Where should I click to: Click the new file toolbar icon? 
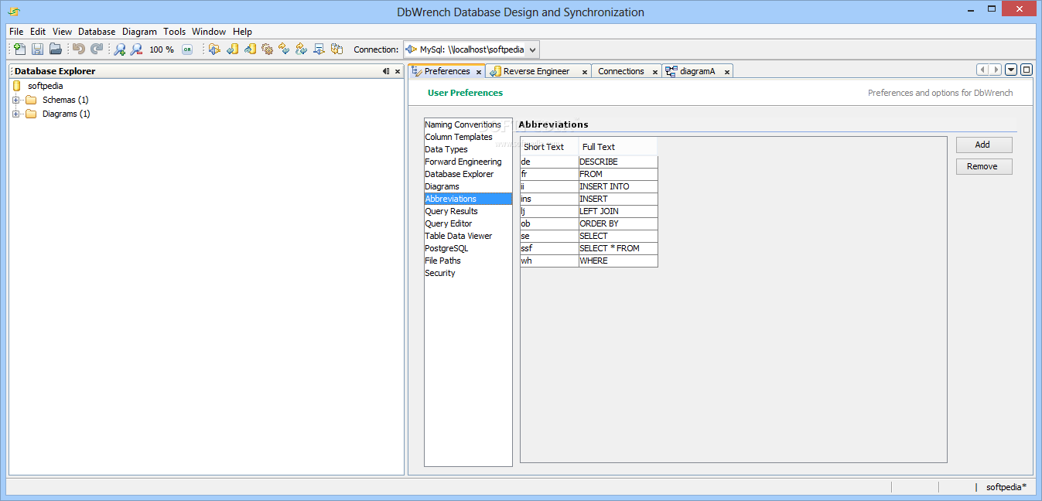(x=20, y=49)
